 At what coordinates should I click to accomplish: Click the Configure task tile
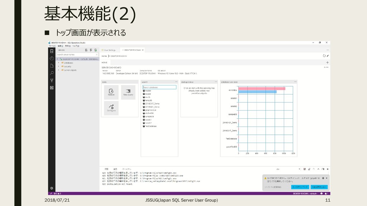(111, 108)
